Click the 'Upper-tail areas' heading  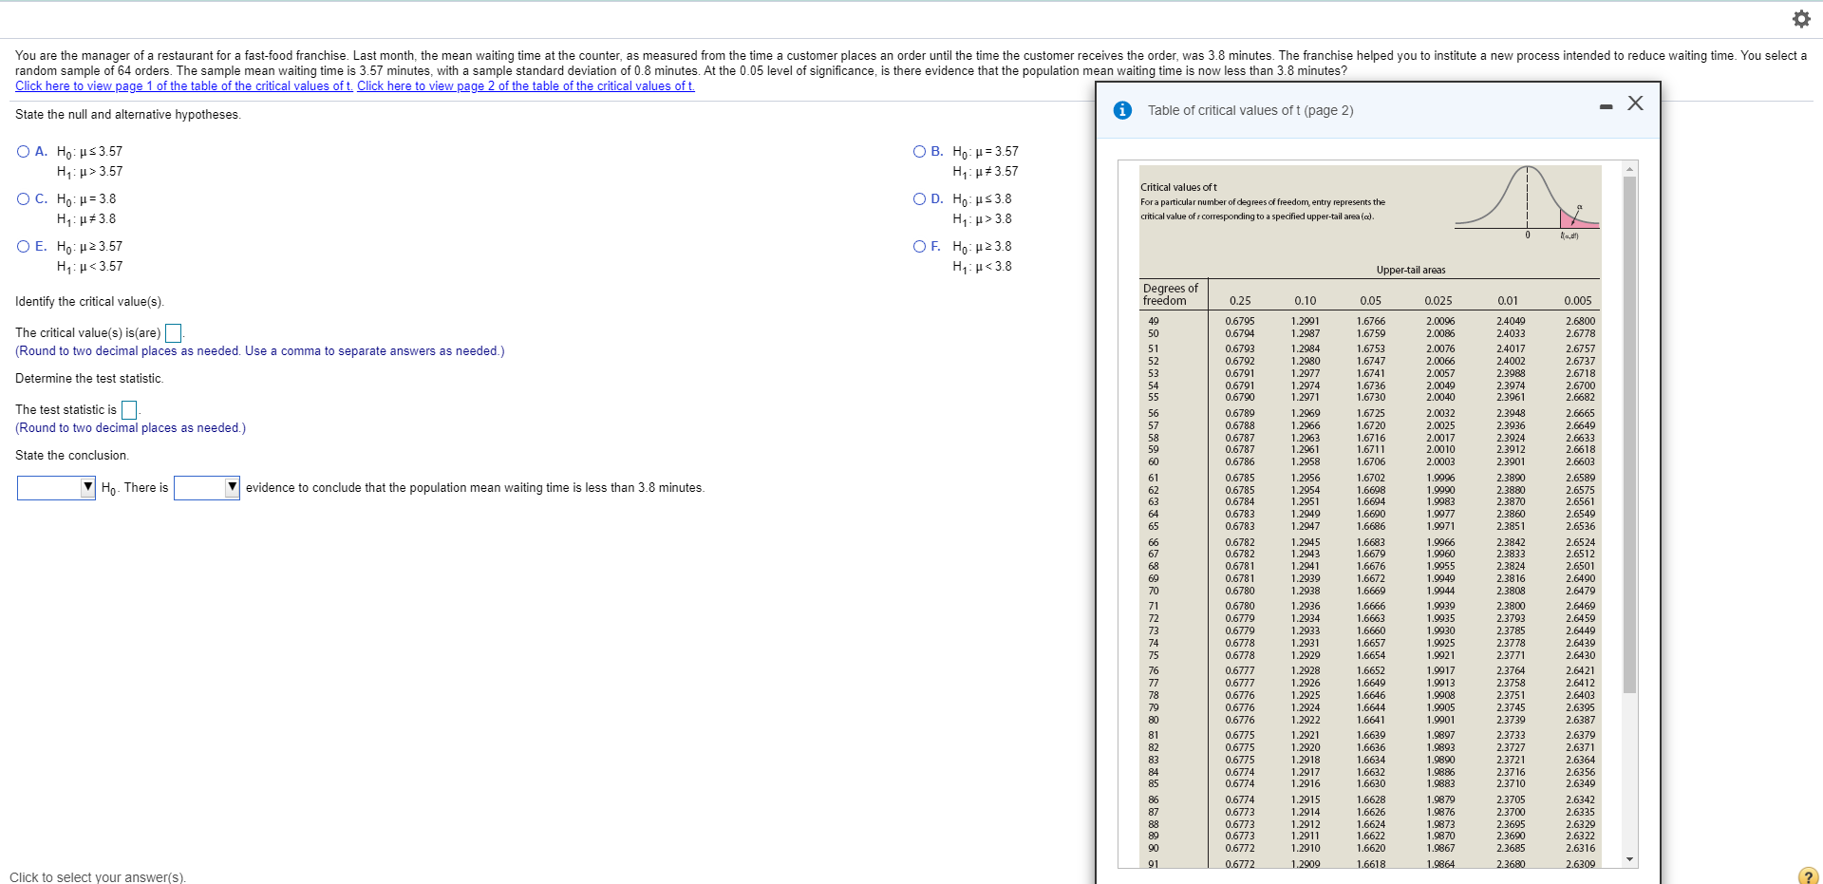point(1411,271)
